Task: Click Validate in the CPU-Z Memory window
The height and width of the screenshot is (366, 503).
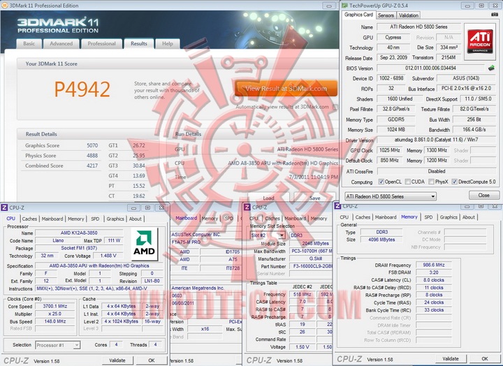Action: click(x=451, y=358)
